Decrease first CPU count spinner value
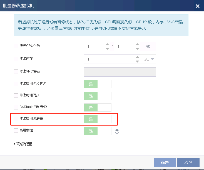This screenshot has width=204, height=170. 108,49
